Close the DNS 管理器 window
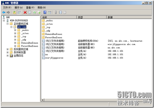 tap(150, 3)
